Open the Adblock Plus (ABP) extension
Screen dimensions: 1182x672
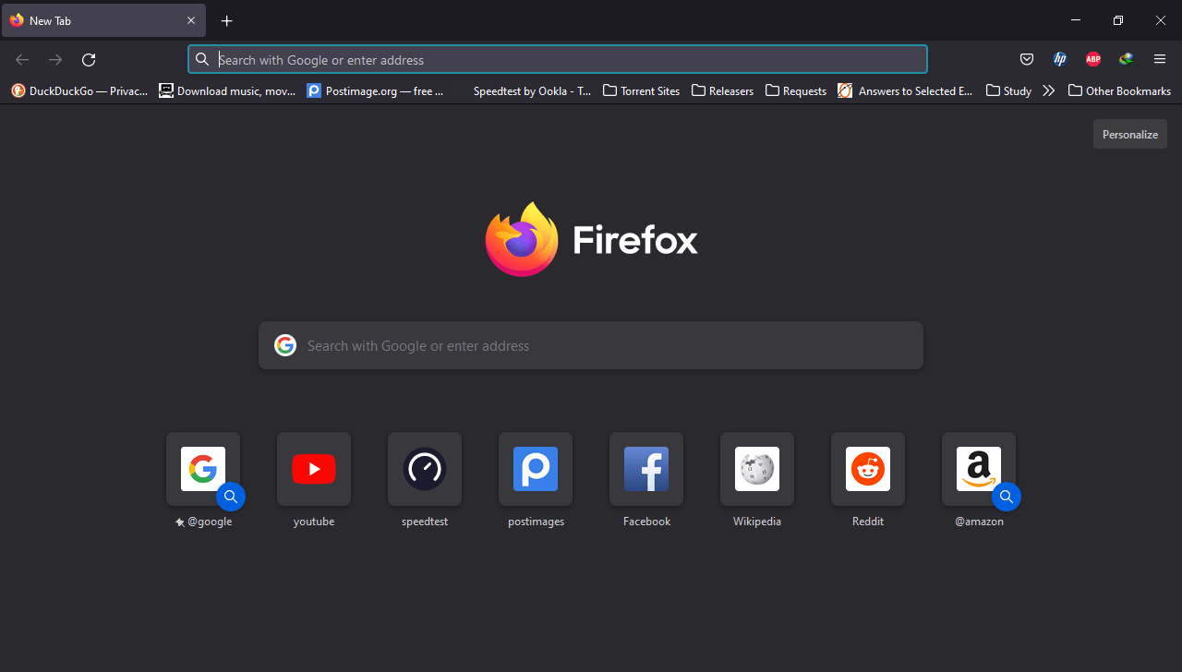[1093, 60]
